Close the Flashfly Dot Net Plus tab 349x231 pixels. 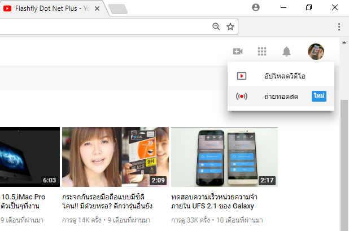pos(98,8)
